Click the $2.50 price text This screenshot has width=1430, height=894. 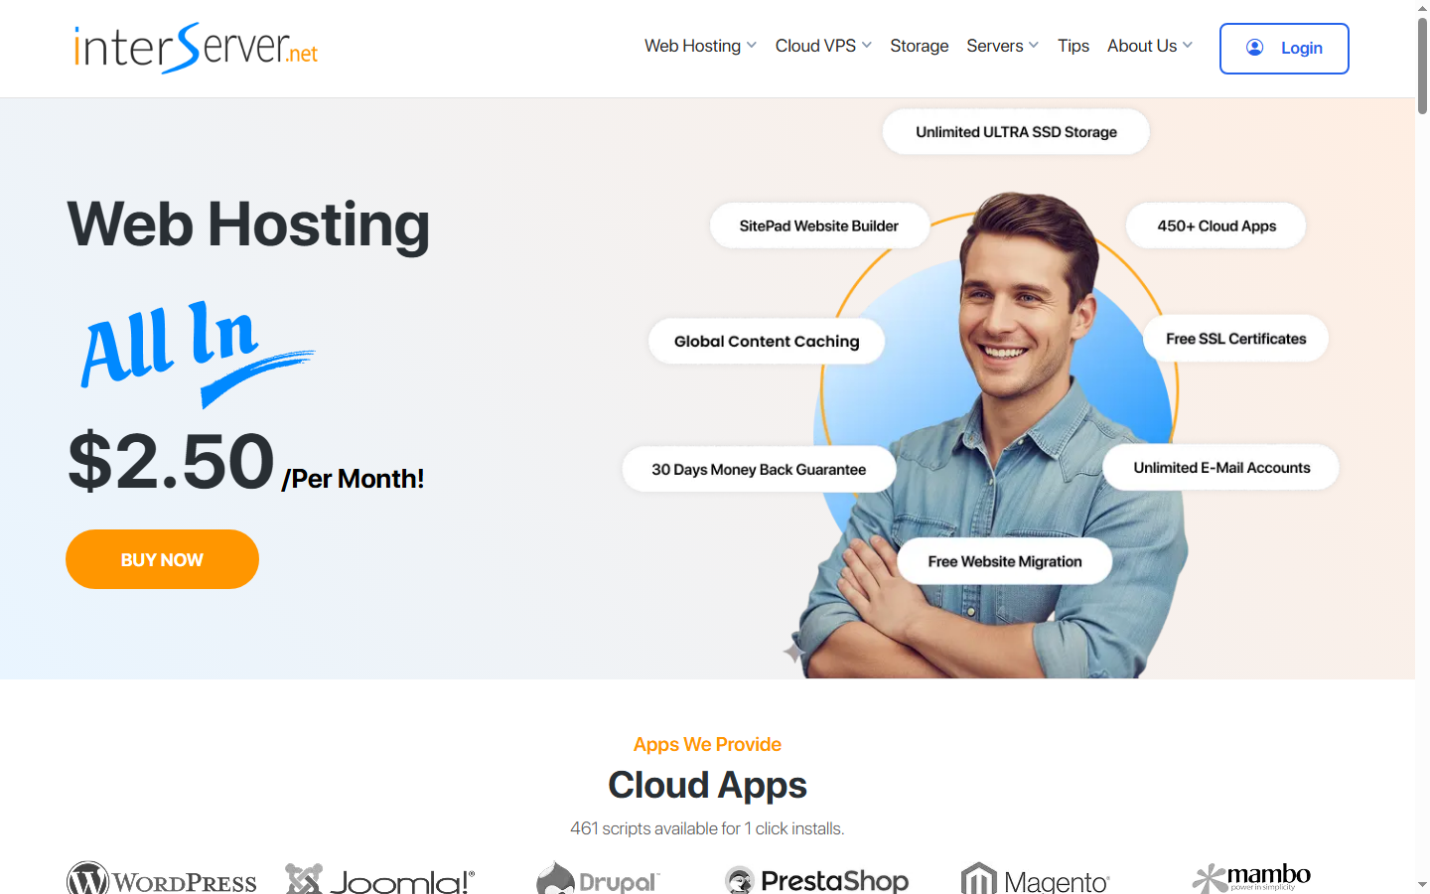[171, 462]
